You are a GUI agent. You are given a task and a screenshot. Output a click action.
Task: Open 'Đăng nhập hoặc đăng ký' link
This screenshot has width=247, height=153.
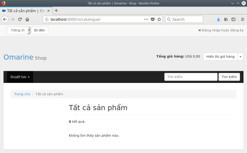pos(221,30)
